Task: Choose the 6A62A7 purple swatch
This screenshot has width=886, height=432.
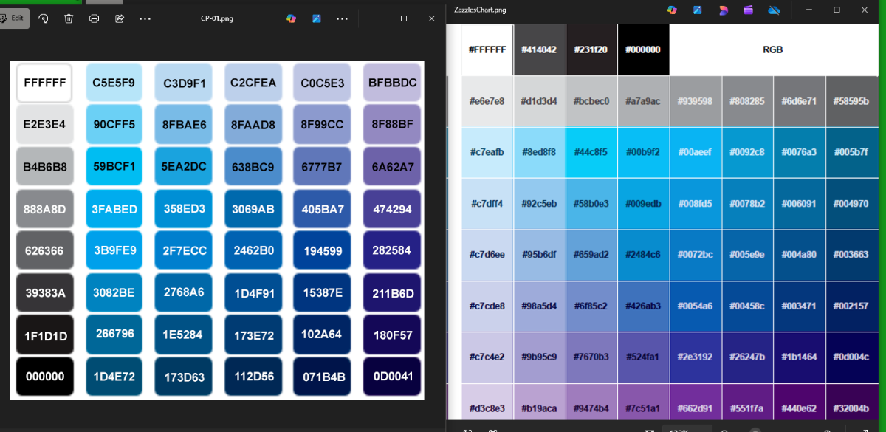Action: (393, 167)
